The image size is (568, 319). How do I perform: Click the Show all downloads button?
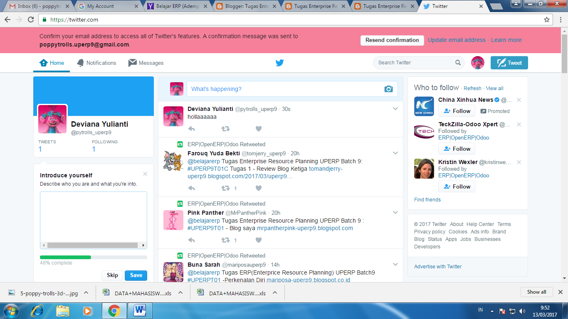pos(536,292)
